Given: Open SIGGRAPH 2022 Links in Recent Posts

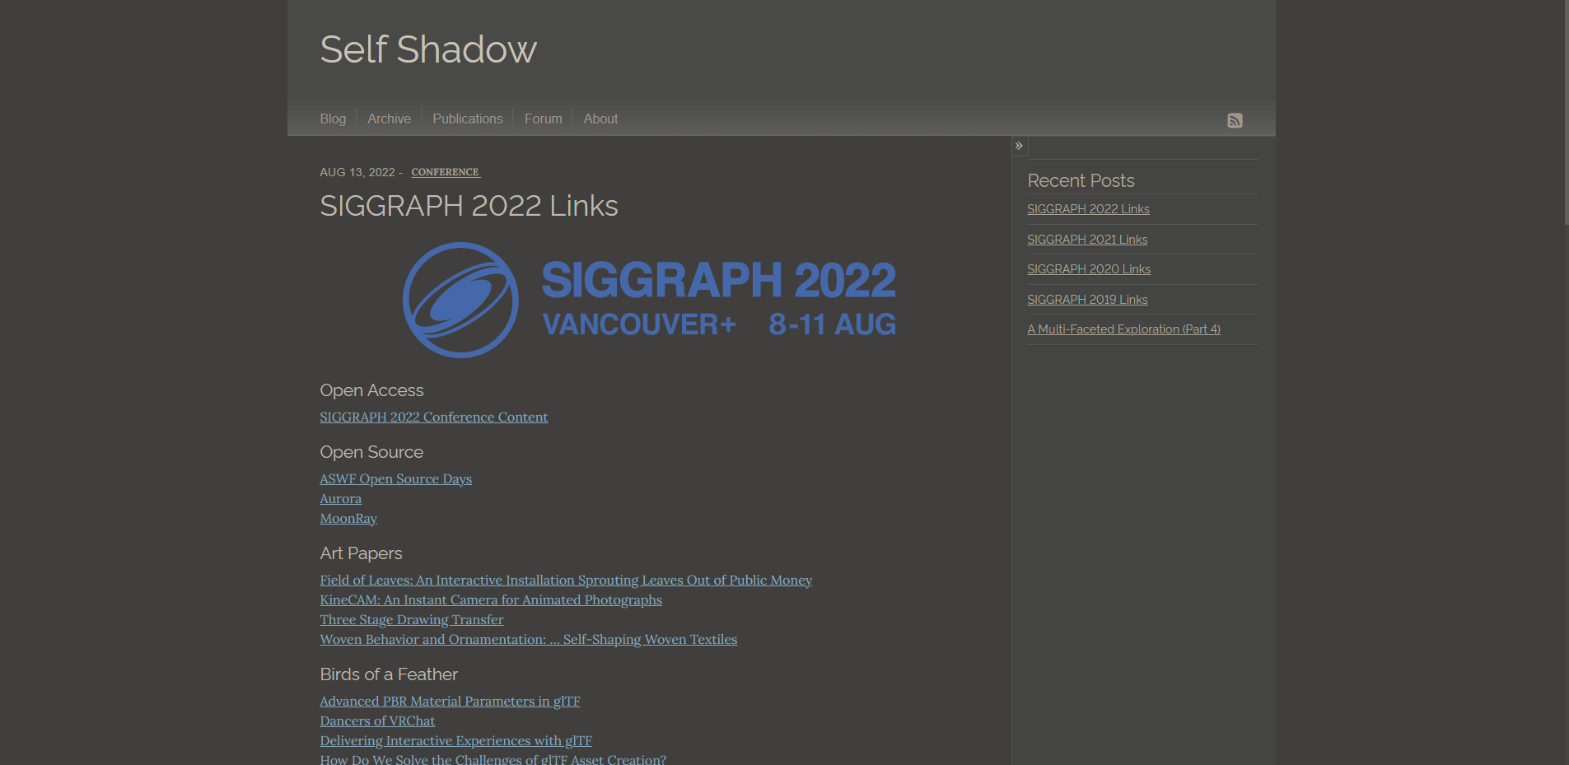Looking at the screenshot, I should tap(1088, 209).
